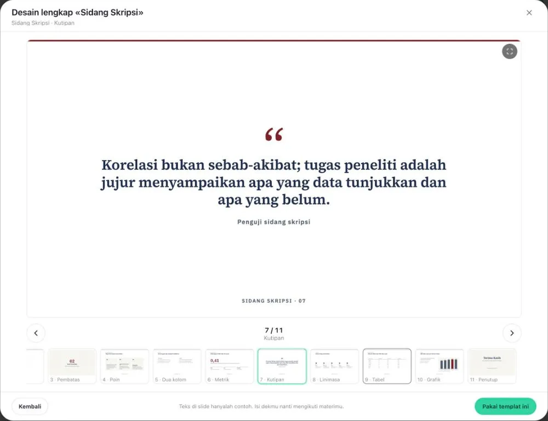Select the 5 · Dua kolom thumbnail
This screenshot has height=421, width=548.
click(x=177, y=366)
